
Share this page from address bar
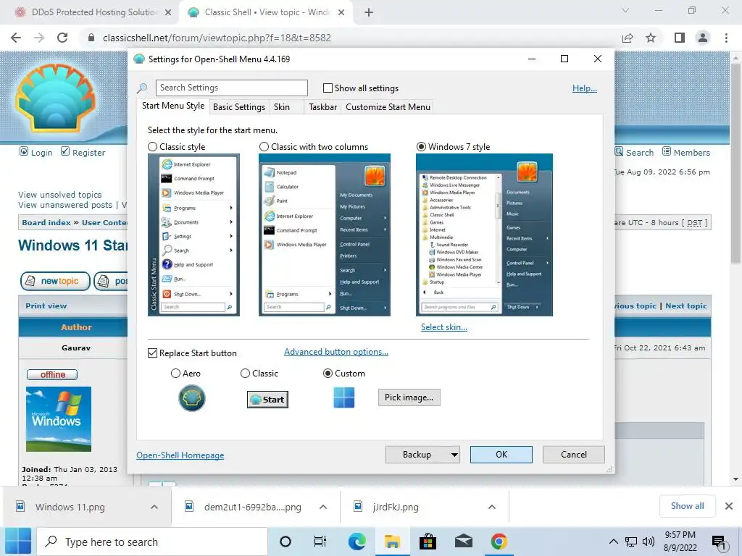click(628, 38)
